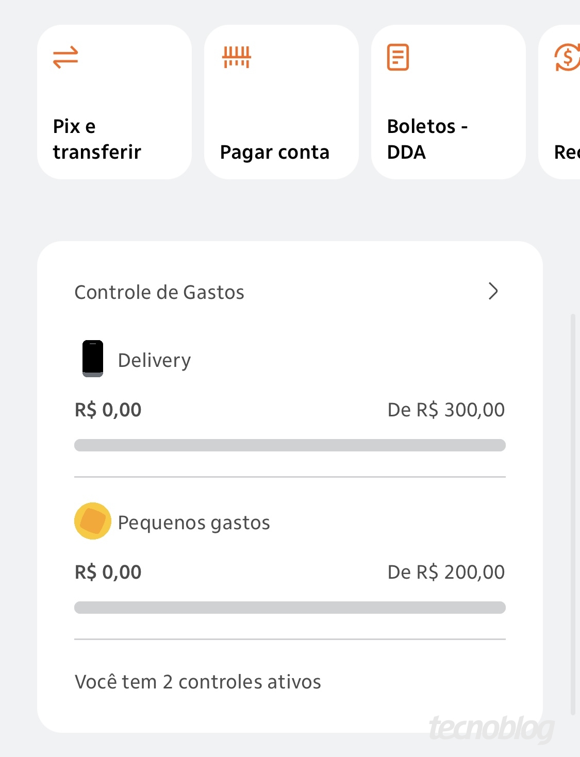Screen dimensions: 580x757
Task: Tap "Você tem 2 controles ativos" text
Action: pyautogui.click(x=198, y=682)
